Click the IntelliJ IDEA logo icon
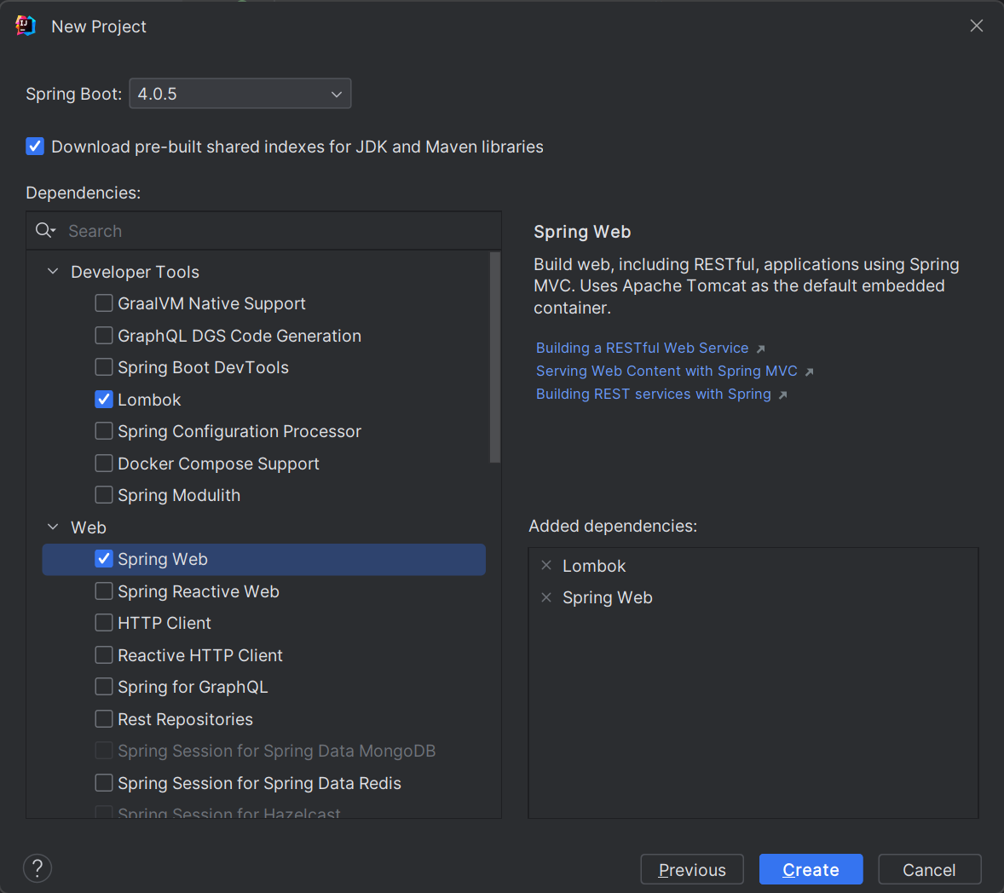 tap(26, 26)
